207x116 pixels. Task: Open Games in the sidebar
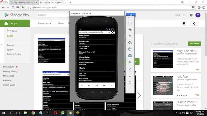[10, 45]
